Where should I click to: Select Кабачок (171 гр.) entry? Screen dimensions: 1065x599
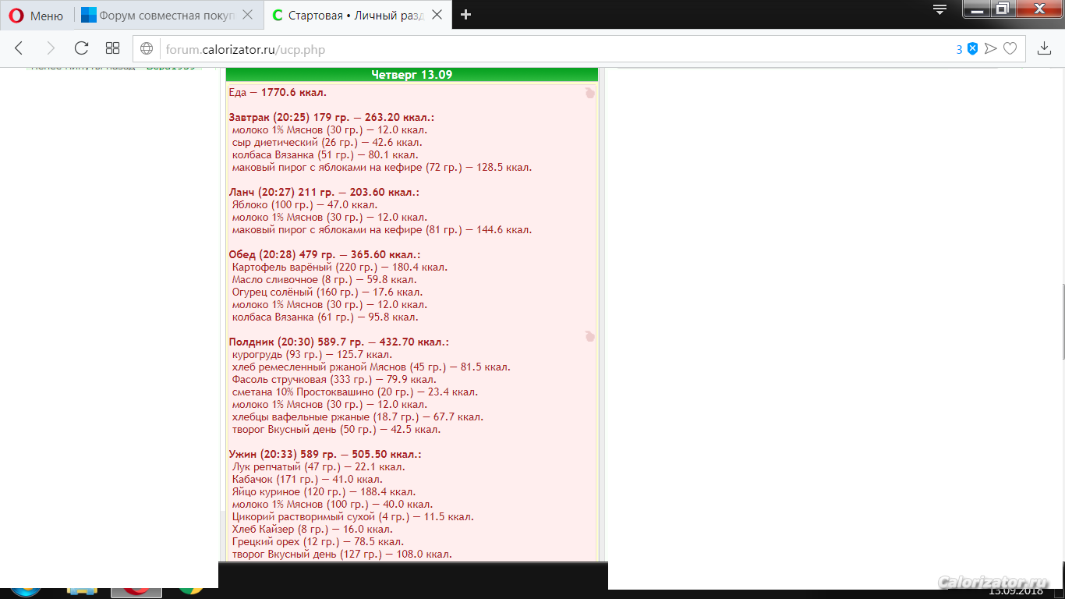click(x=307, y=480)
